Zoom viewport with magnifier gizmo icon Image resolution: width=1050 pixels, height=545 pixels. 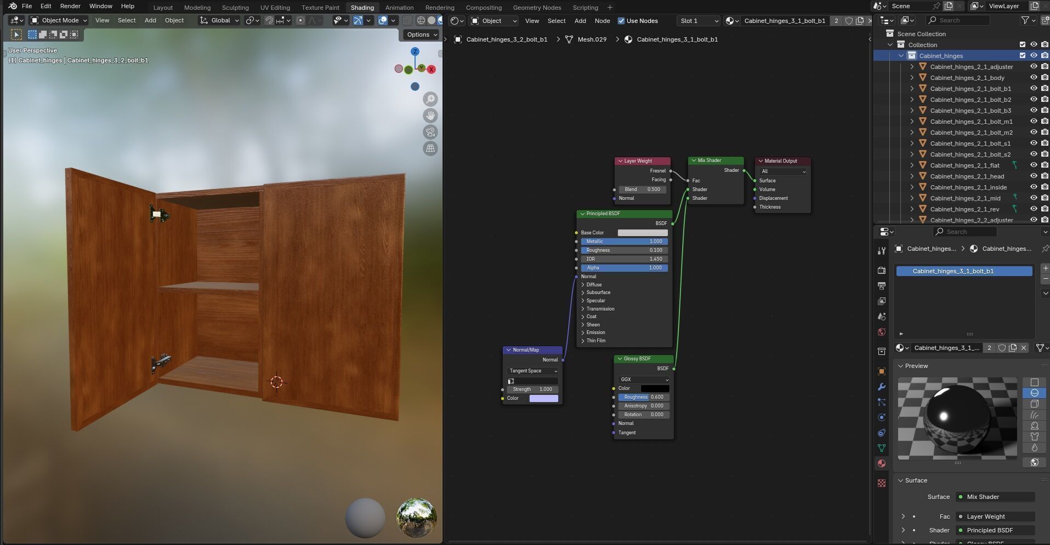point(430,99)
